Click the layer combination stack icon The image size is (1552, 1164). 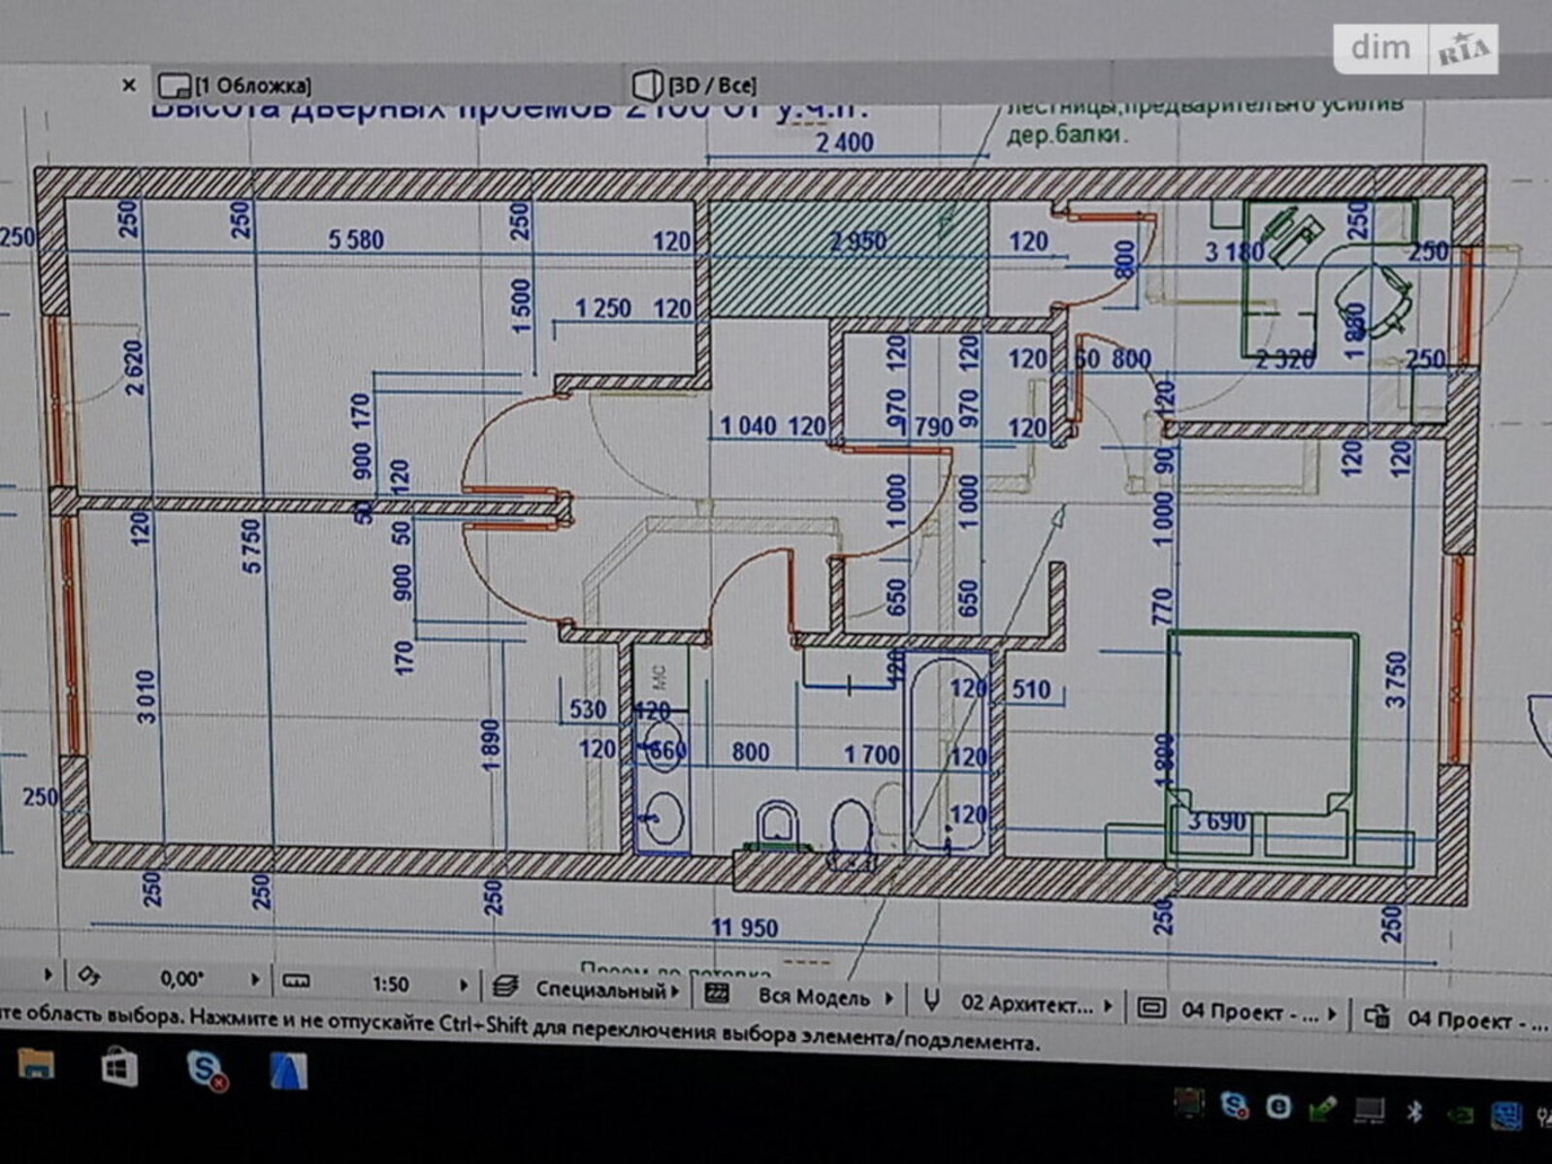[x=504, y=987]
